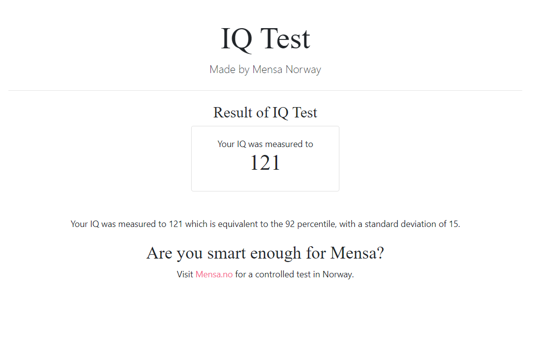Click the word "Result" in the results heading

(233, 113)
